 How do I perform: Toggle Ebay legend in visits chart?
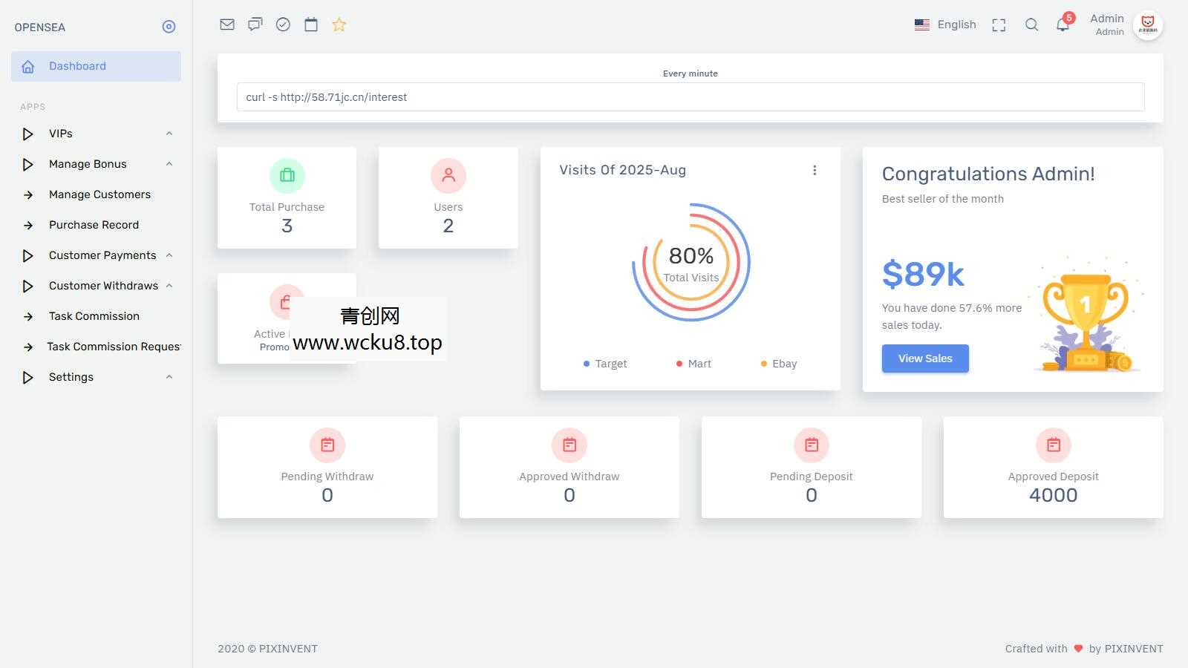[x=779, y=364]
